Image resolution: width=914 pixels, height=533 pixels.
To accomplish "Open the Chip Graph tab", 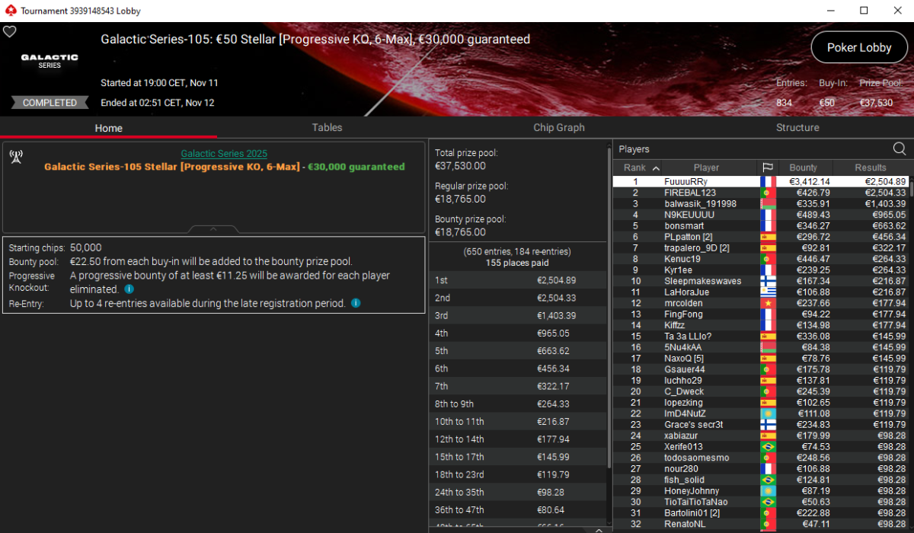I will coord(559,127).
